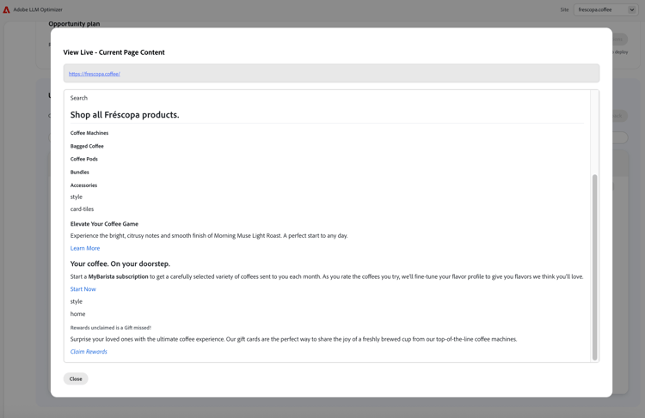The width and height of the screenshot is (645, 418).
Task: Click the Bundles entry
Action: pyautogui.click(x=80, y=172)
